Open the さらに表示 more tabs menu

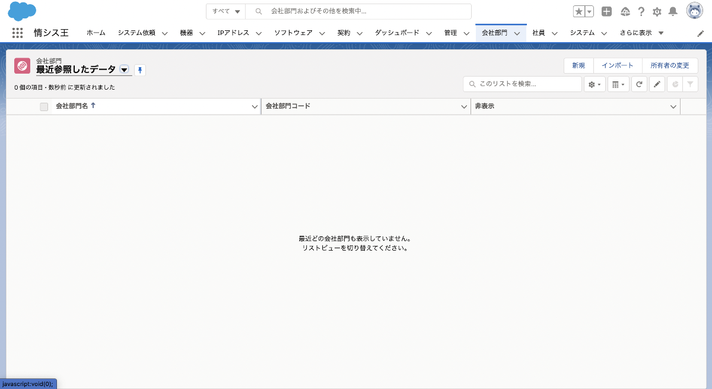coord(642,33)
